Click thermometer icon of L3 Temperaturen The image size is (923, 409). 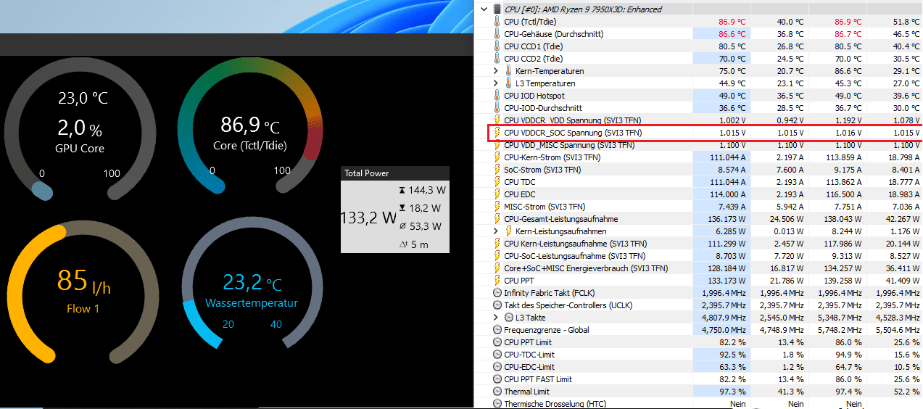508,83
